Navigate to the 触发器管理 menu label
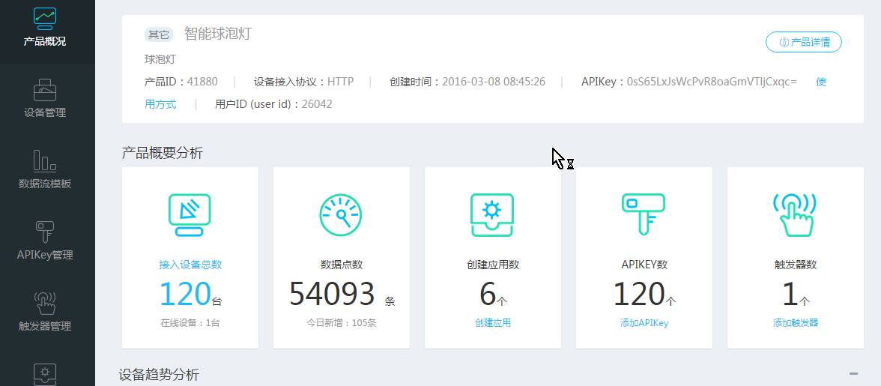Screen dimensions: 881x386 44,327
